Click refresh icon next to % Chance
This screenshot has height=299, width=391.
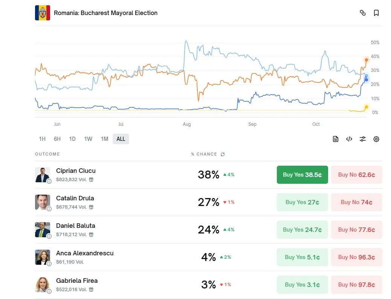(223, 154)
